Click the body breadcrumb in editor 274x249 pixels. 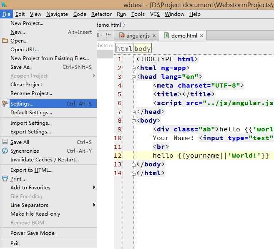143,48
